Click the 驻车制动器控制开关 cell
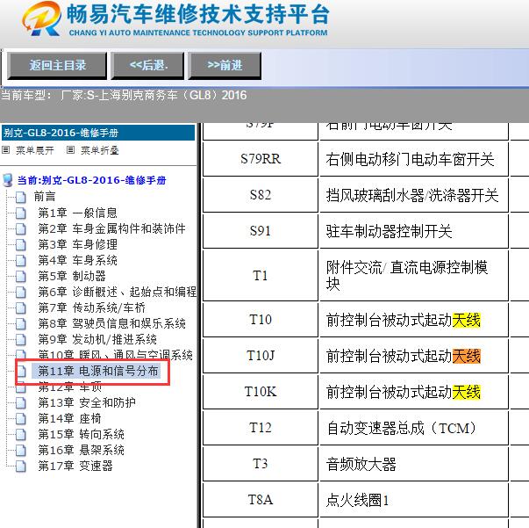 tap(414, 231)
